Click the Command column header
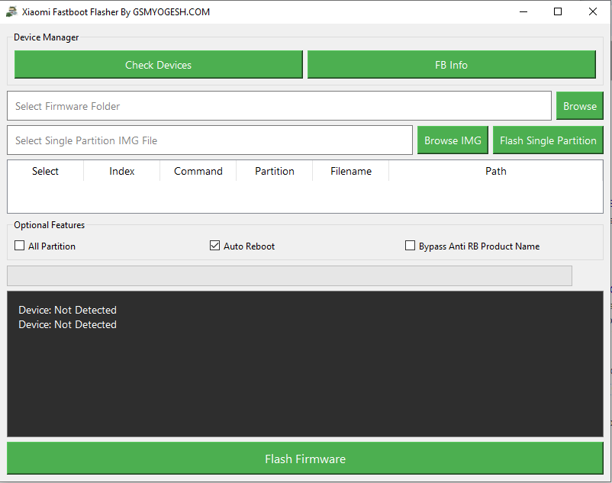Viewport: 612px width, 483px height. pyautogui.click(x=198, y=171)
